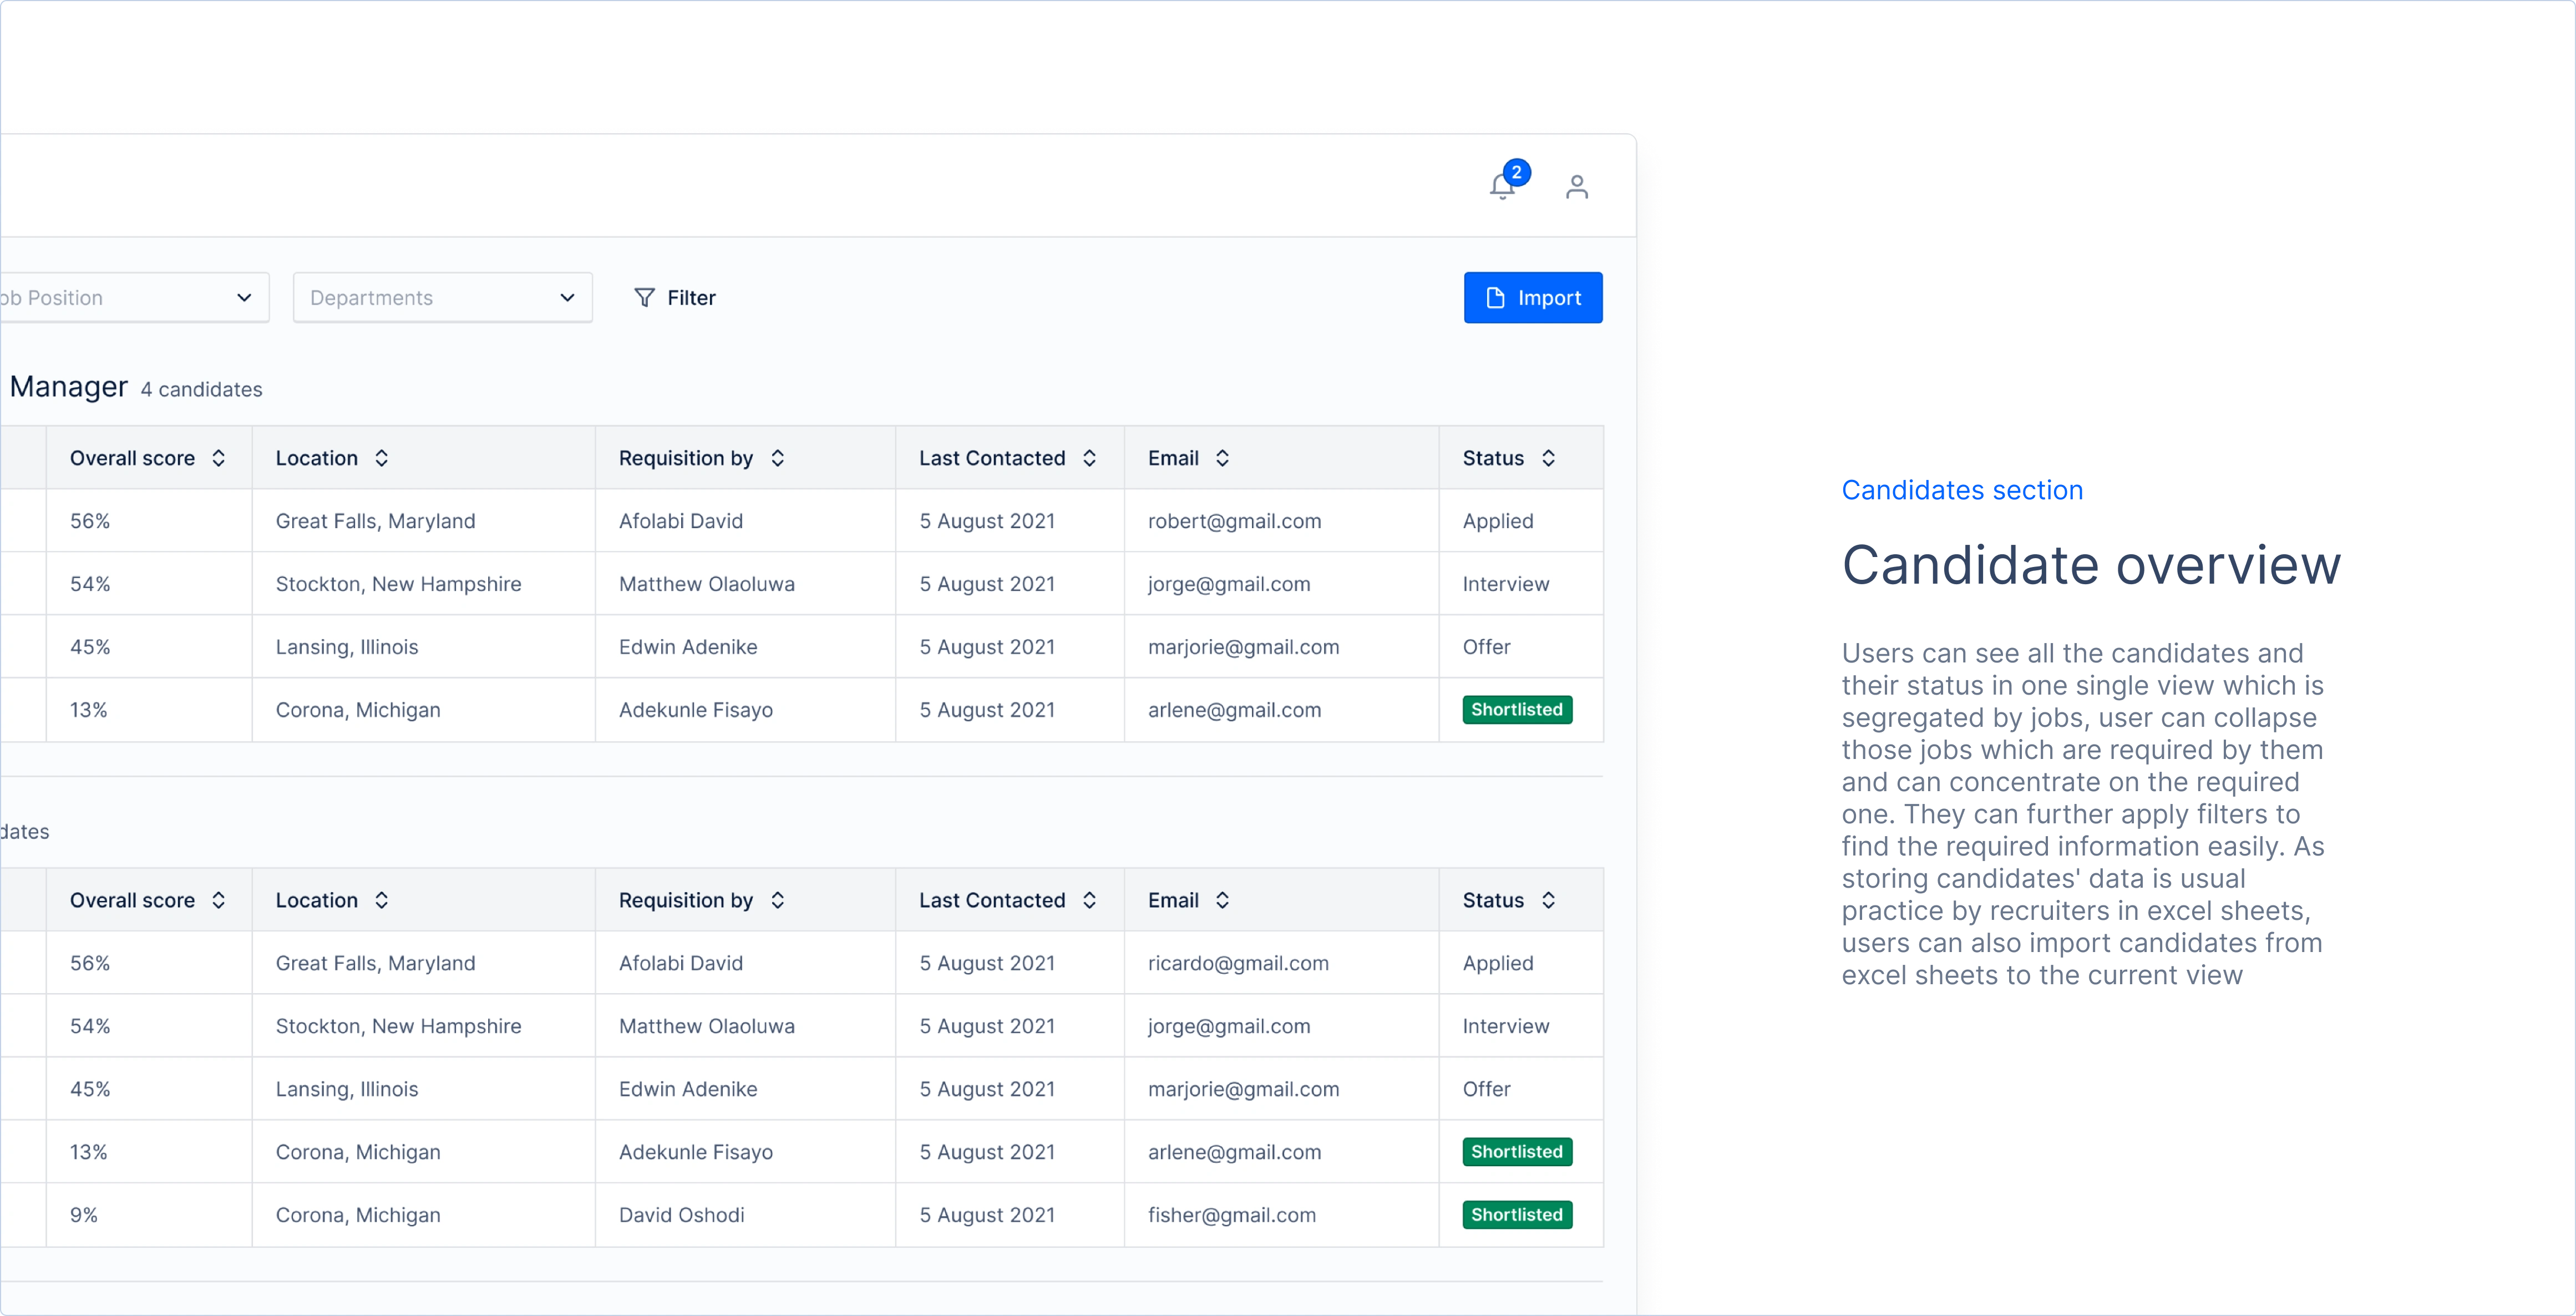Screen dimensions: 2576x1316
Task: Open the notifications bell with badge
Action: pos(1502,186)
